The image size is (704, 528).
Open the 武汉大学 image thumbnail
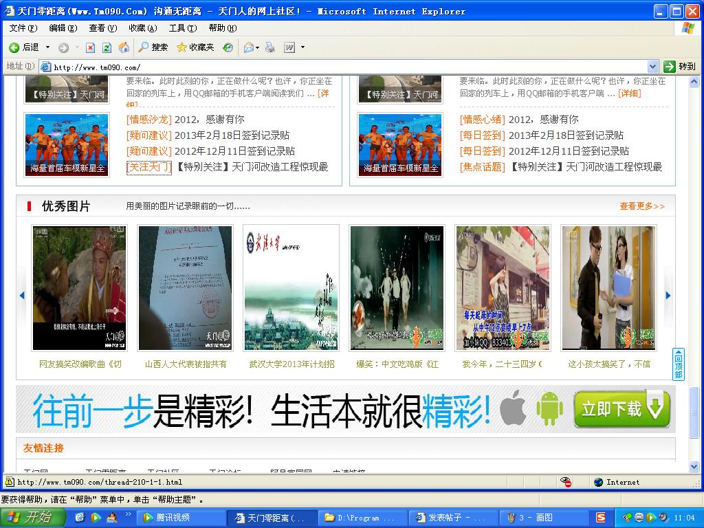pyautogui.click(x=291, y=288)
